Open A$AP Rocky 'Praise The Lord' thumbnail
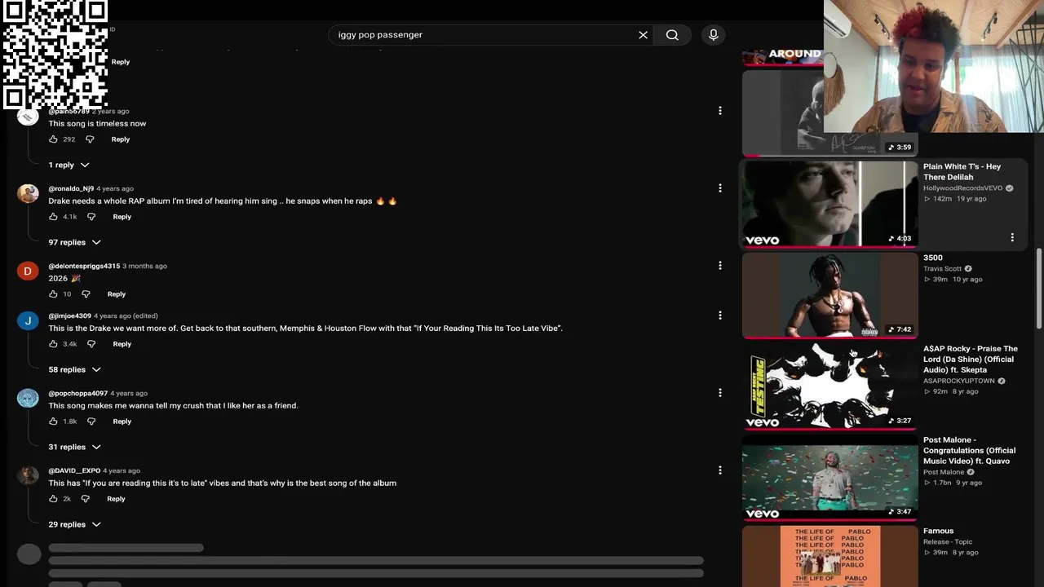The image size is (1044, 587). tap(829, 386)
